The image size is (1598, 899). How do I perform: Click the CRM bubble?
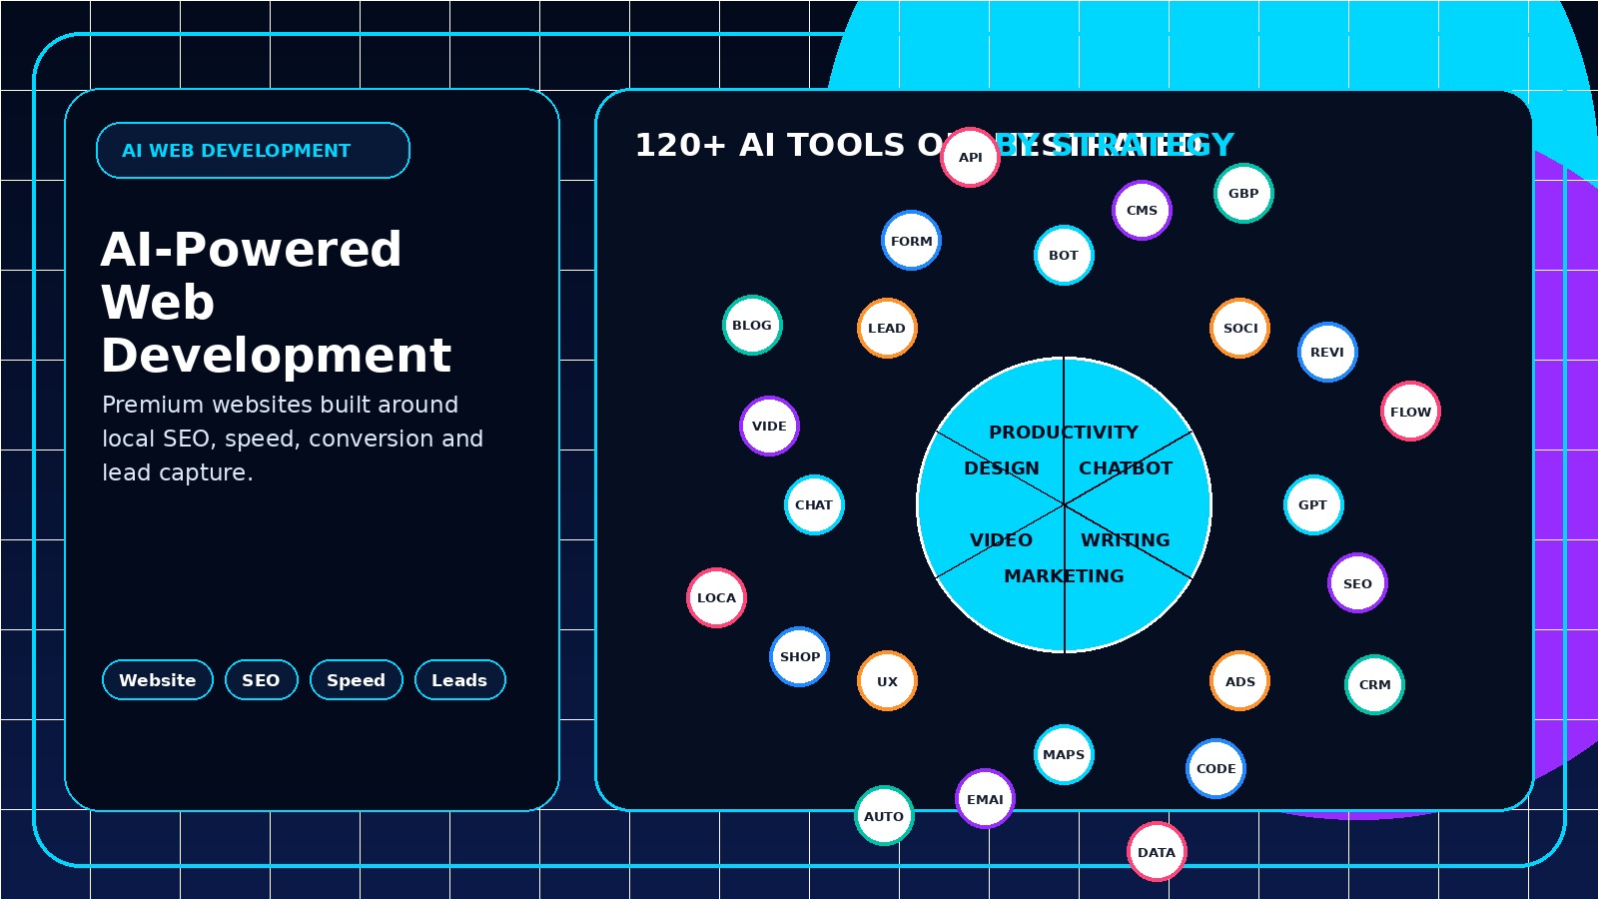tap(1374, 684)
